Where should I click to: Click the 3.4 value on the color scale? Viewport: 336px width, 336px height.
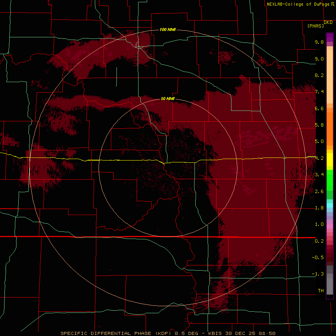pos(319,175)
